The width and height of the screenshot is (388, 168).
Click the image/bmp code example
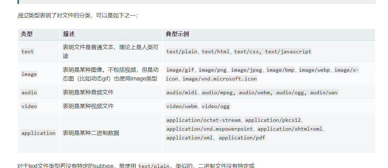click(x=280, y=70)
